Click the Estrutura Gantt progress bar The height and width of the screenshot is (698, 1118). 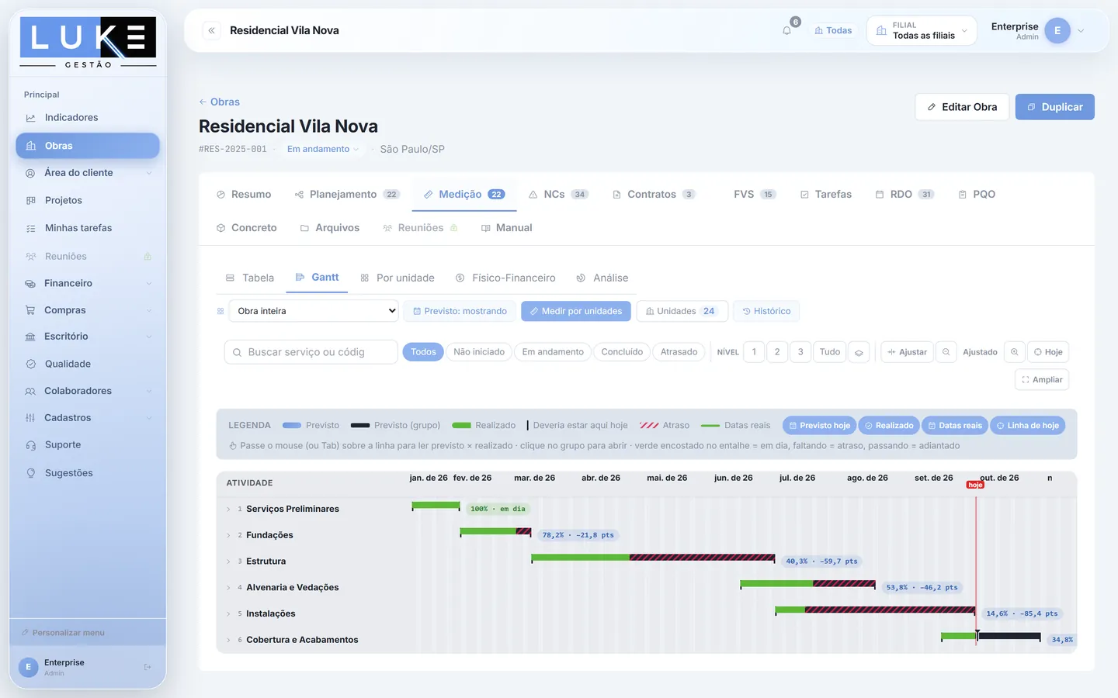653,558
